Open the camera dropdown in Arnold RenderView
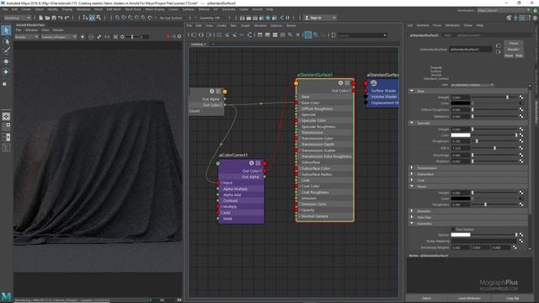Screen dimensions: 539x303 58,37
